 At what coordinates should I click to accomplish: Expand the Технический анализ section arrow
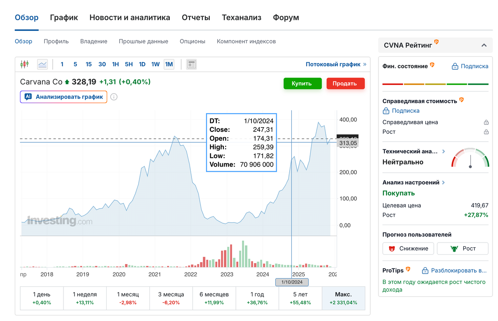(x=443, y=151)
